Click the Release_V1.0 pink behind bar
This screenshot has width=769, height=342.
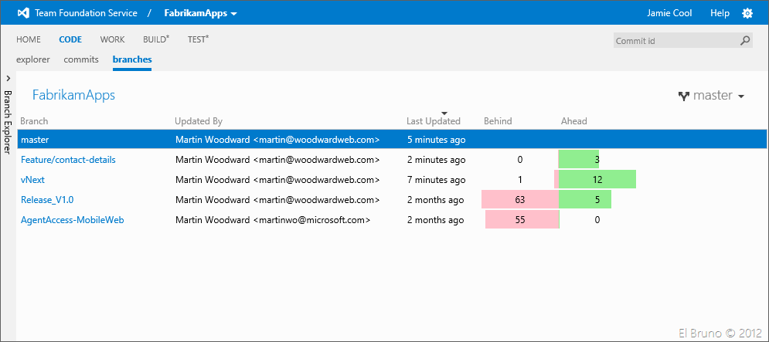click(519, 200)
